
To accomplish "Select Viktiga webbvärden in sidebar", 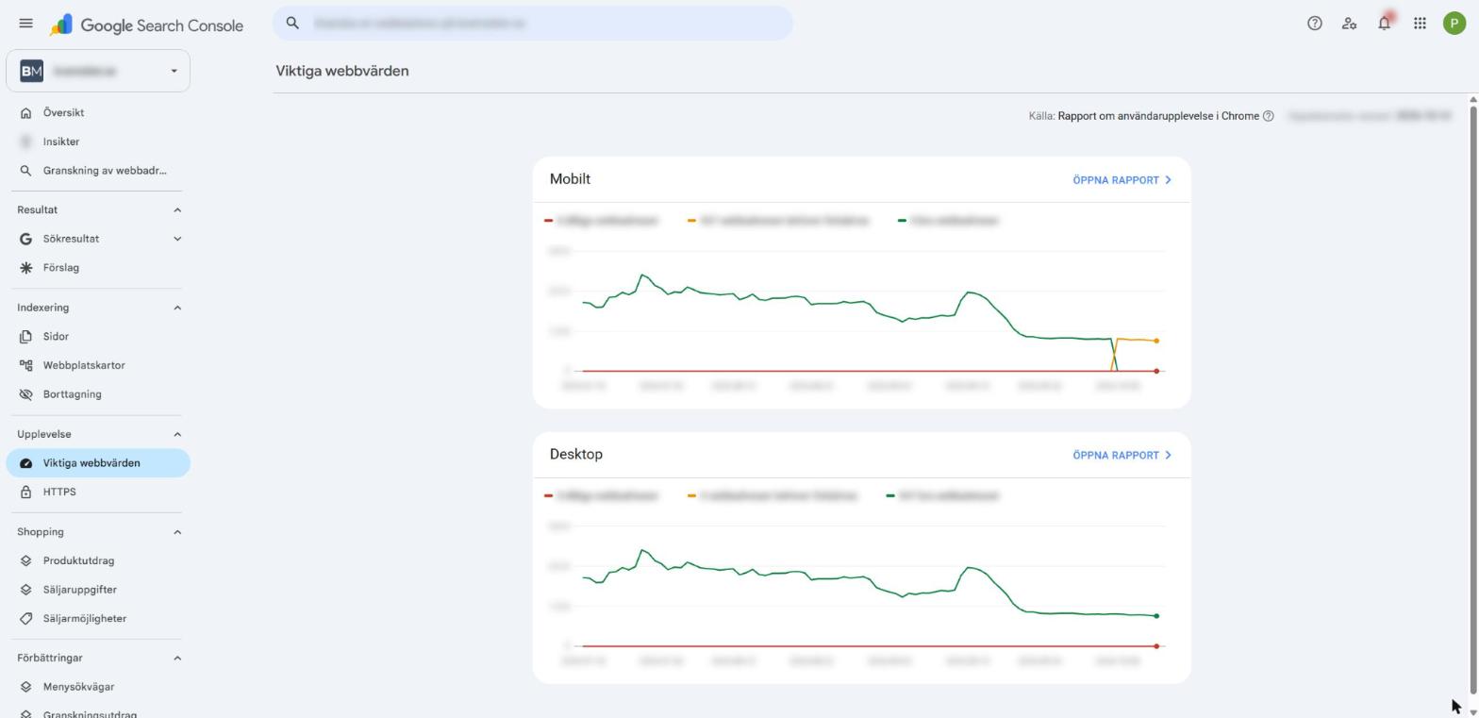I will click(x=98, y=463).
